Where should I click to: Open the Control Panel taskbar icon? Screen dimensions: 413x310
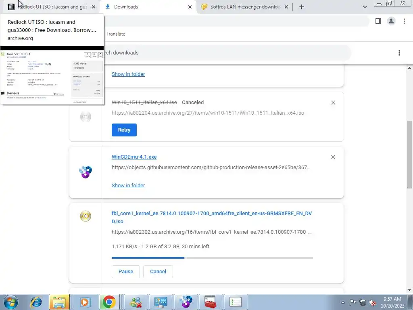click(x=161, y=302)
